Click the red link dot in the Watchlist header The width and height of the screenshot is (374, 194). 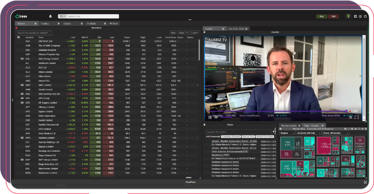point(16,28)
